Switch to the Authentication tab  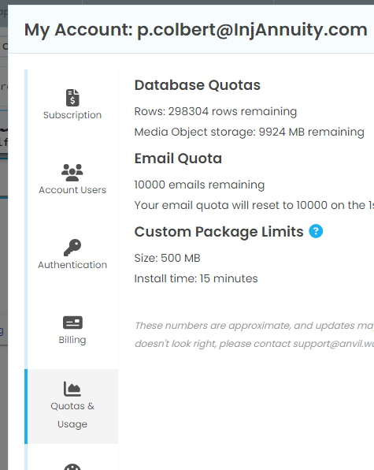pyautogui.click(x=72, y=256)
